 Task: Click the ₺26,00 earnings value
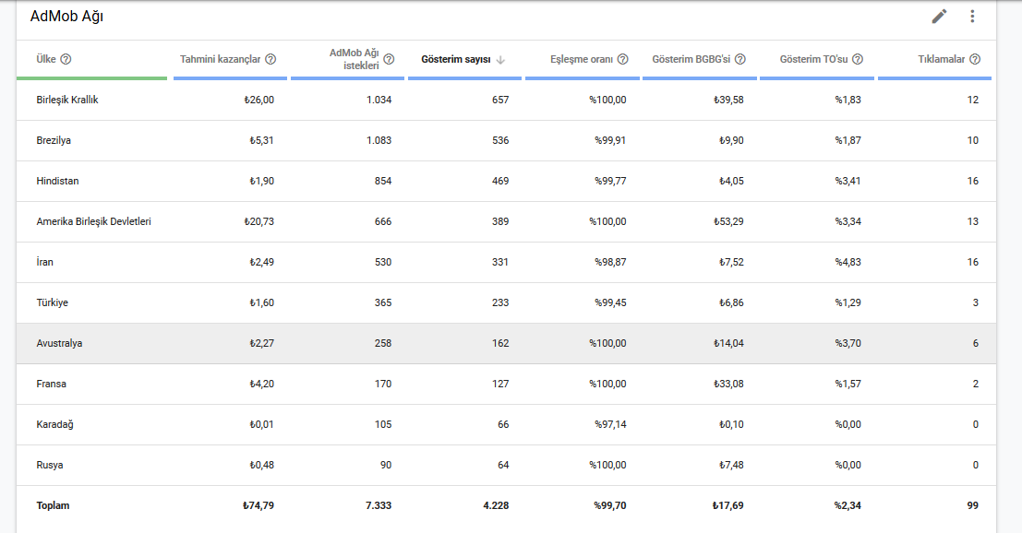(x=259, y=100)
